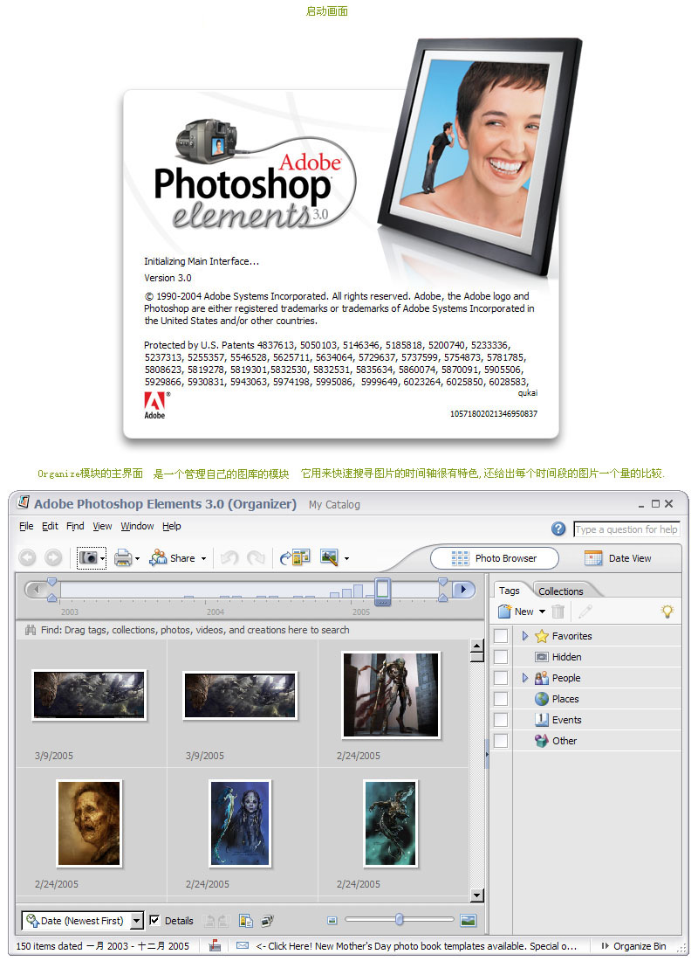Click the Rotate Left icon in bottom bar
Screen dimensions: 698x961
tap(209, 921)
